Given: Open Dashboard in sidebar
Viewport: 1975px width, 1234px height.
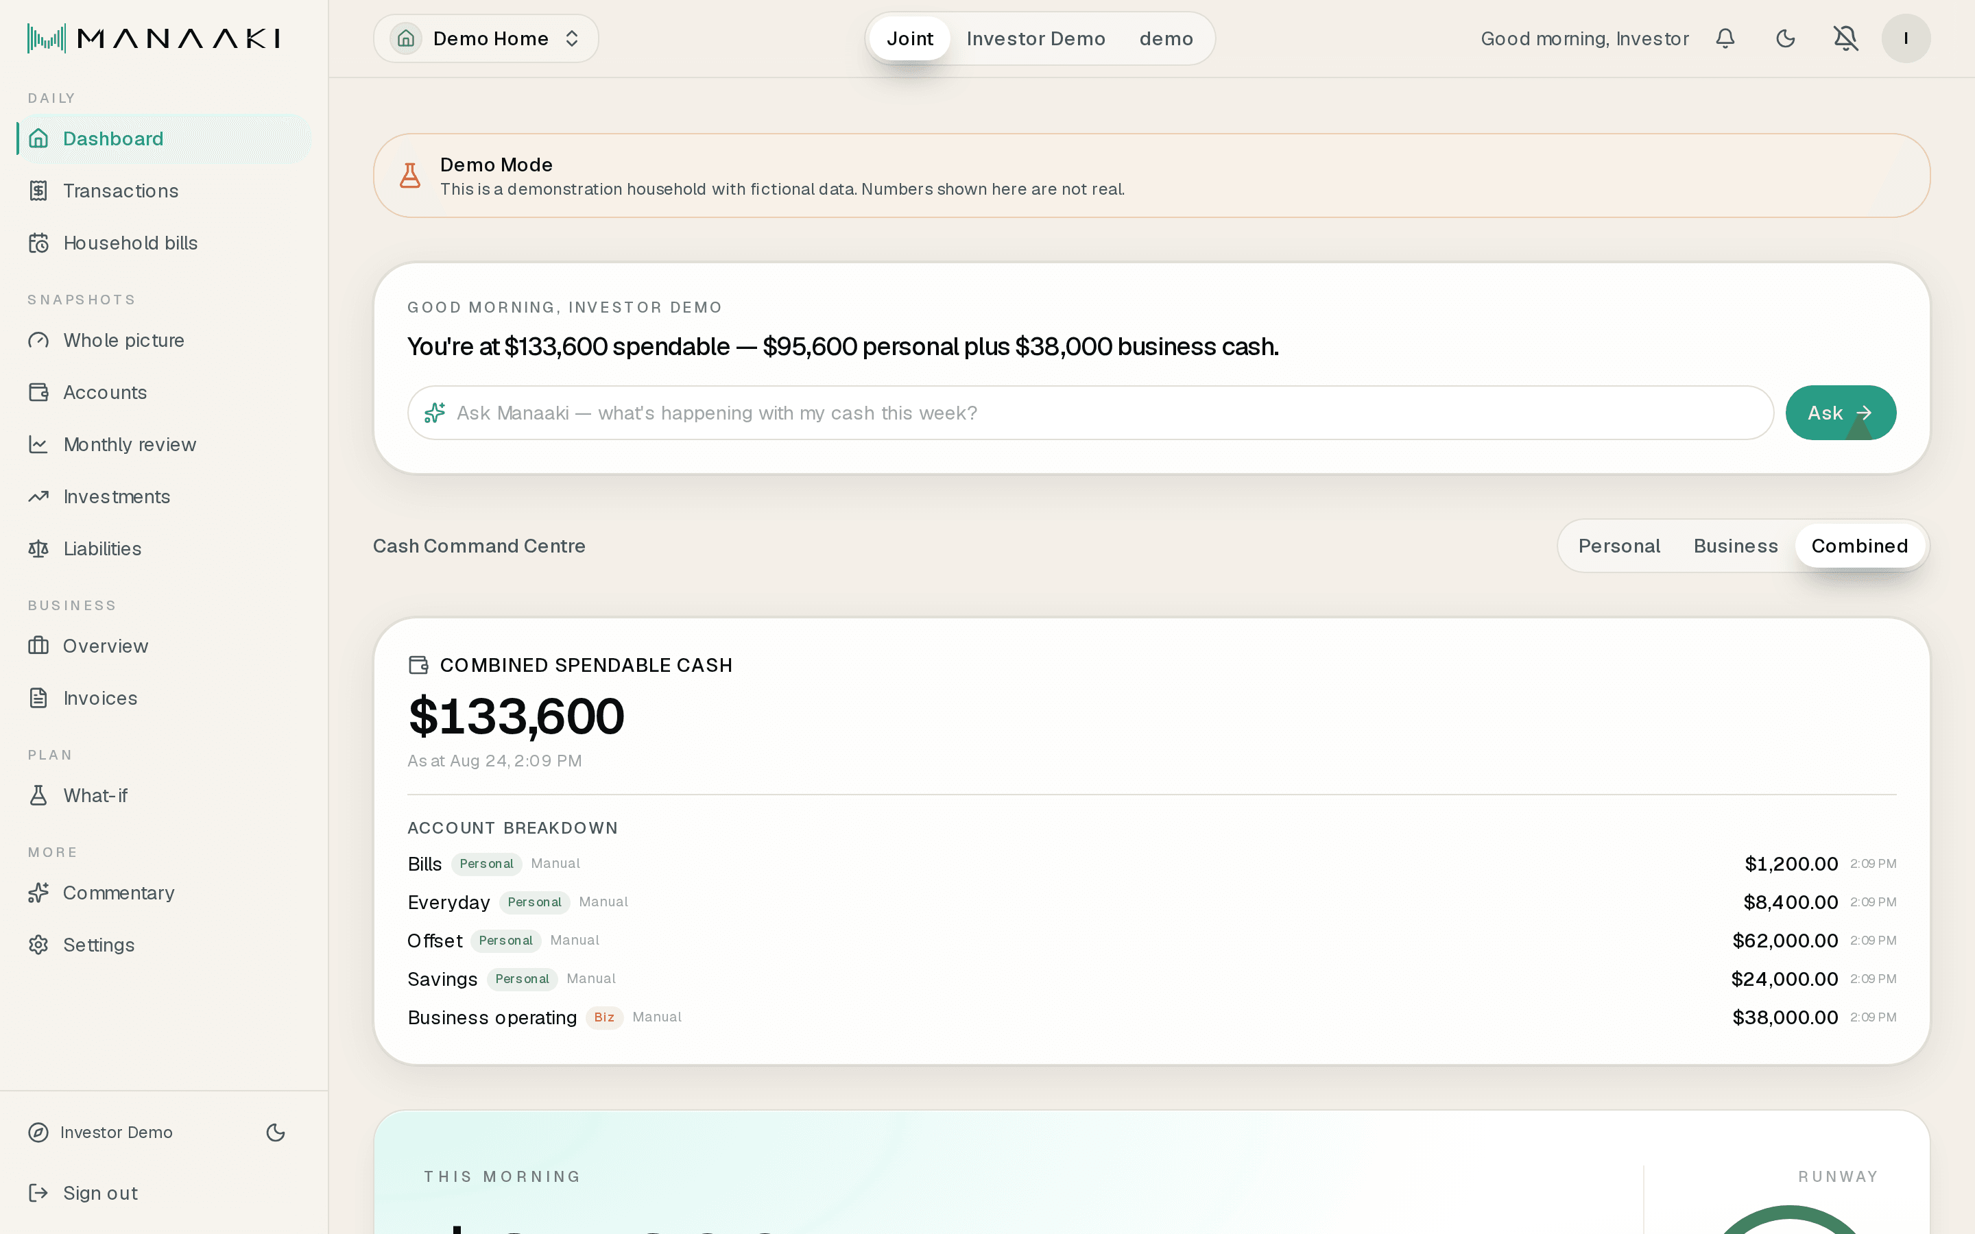Looking at the screenshot, I should (163, 138).
